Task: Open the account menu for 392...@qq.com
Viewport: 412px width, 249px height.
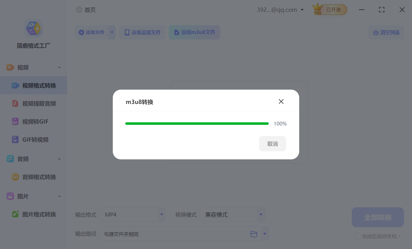Action: tap(280, 9)
